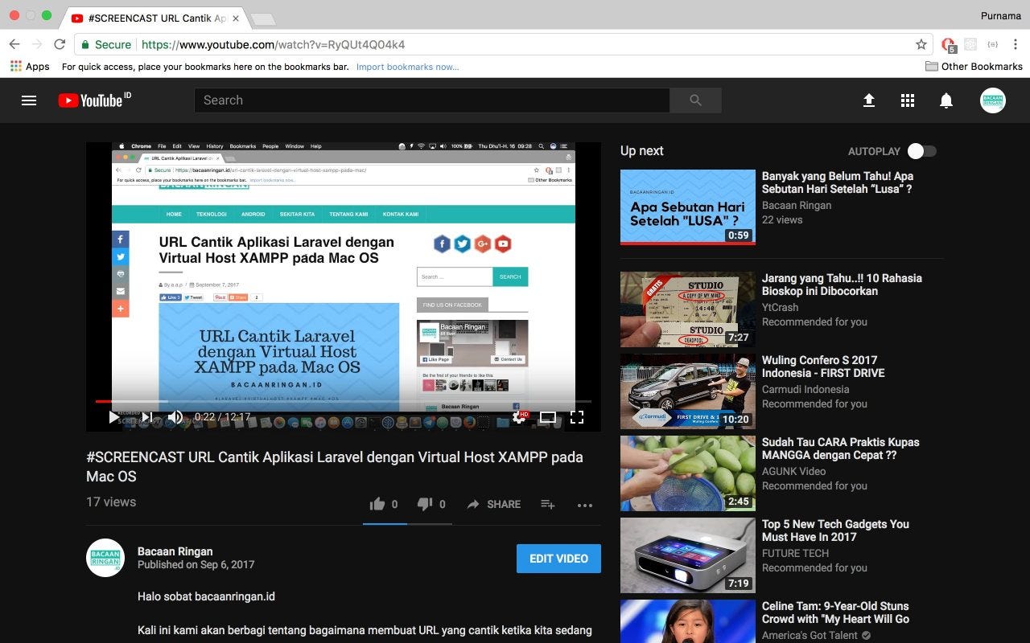Click the FUTURE TECH channel name
The image size is (1030, 643).
795,553
